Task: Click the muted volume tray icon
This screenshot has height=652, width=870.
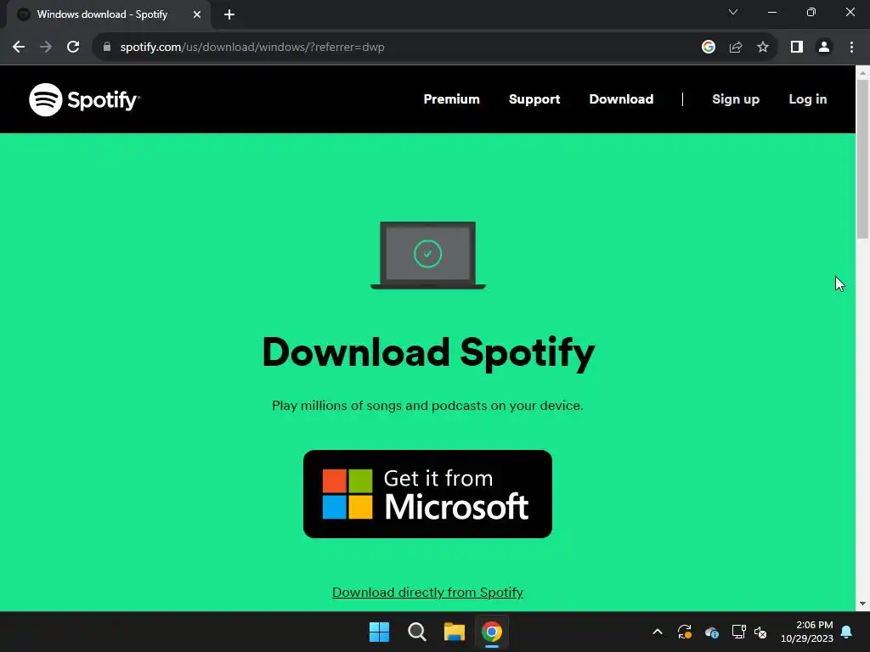Action: tap(760, 632)
